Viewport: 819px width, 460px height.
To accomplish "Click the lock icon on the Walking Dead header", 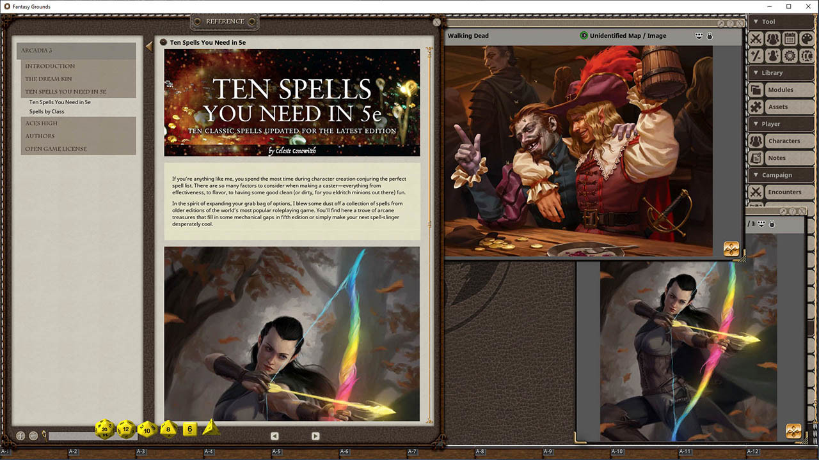I will 710,36.
